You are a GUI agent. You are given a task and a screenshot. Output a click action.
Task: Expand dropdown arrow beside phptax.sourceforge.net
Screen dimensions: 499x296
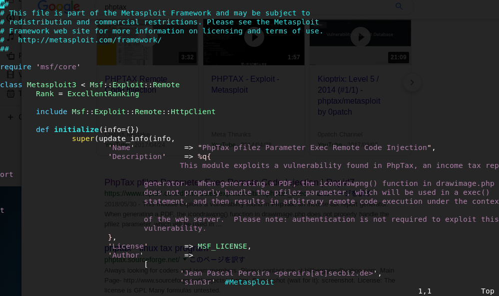point(185,259)
